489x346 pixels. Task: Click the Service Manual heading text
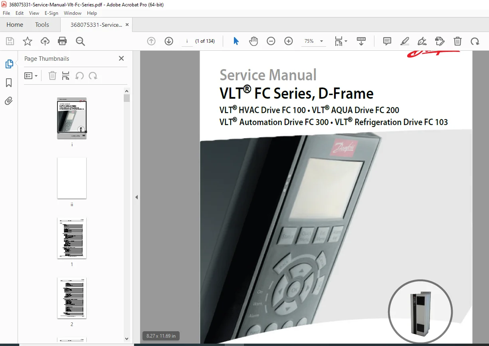click(268, 75)
